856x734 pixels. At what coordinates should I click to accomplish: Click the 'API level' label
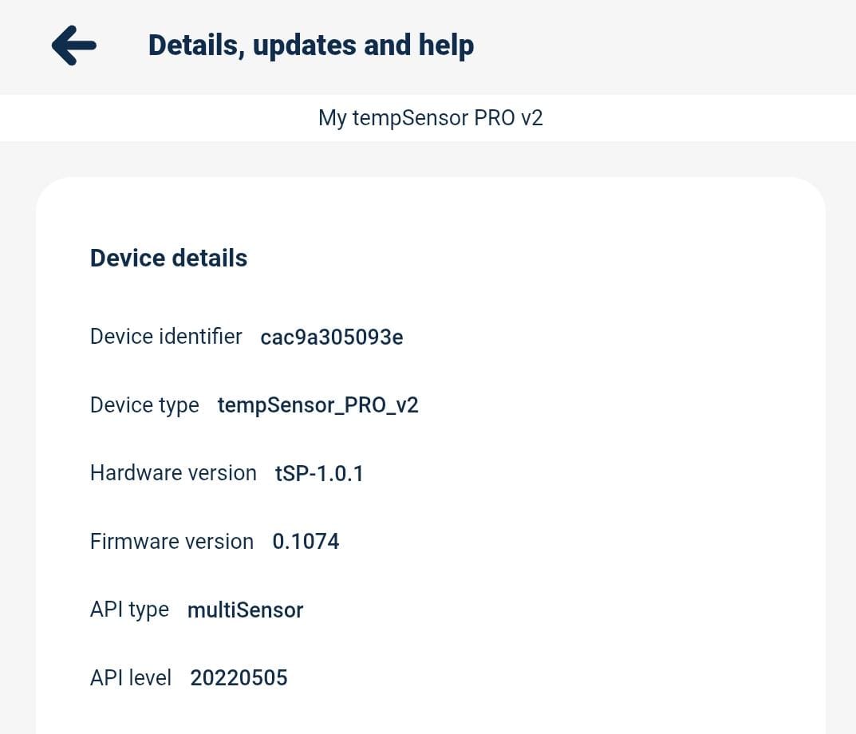[x=131, y=678]
